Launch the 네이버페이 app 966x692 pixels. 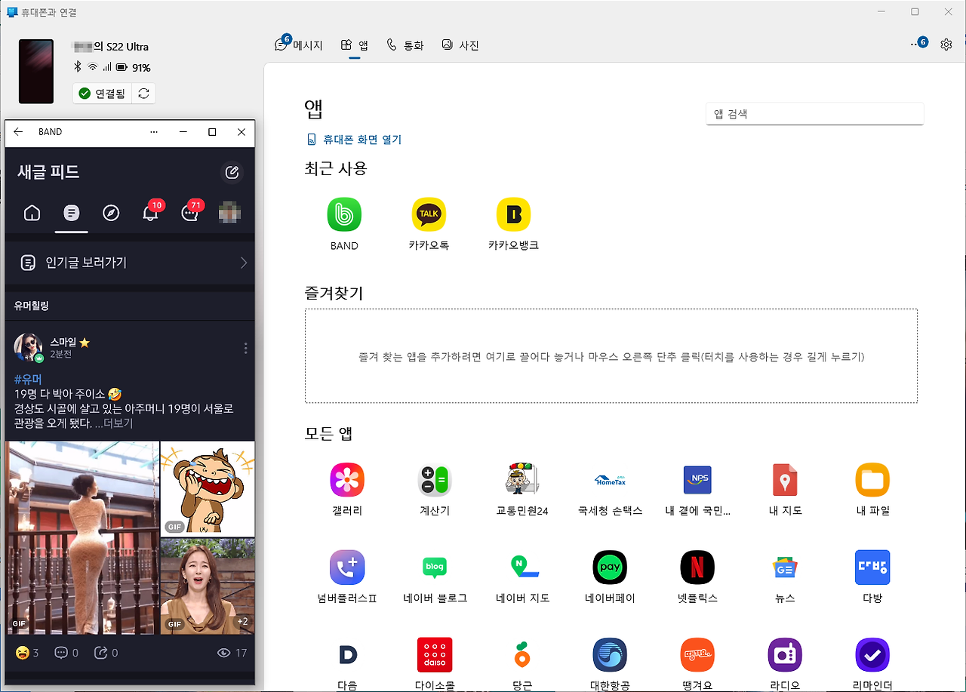point(610,567)
